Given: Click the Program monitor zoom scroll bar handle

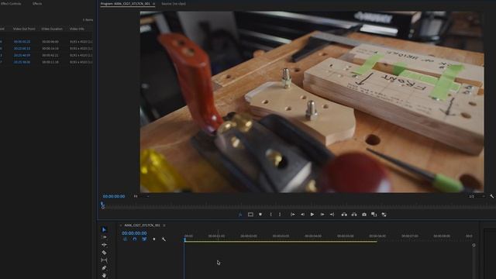Looking at the screenshot, I should tap(103, 208).
